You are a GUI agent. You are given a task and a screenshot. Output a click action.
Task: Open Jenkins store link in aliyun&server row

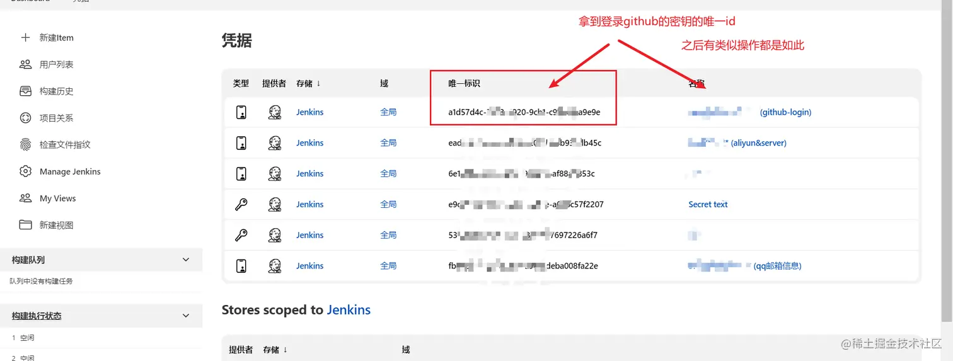[x=310, y=143]
